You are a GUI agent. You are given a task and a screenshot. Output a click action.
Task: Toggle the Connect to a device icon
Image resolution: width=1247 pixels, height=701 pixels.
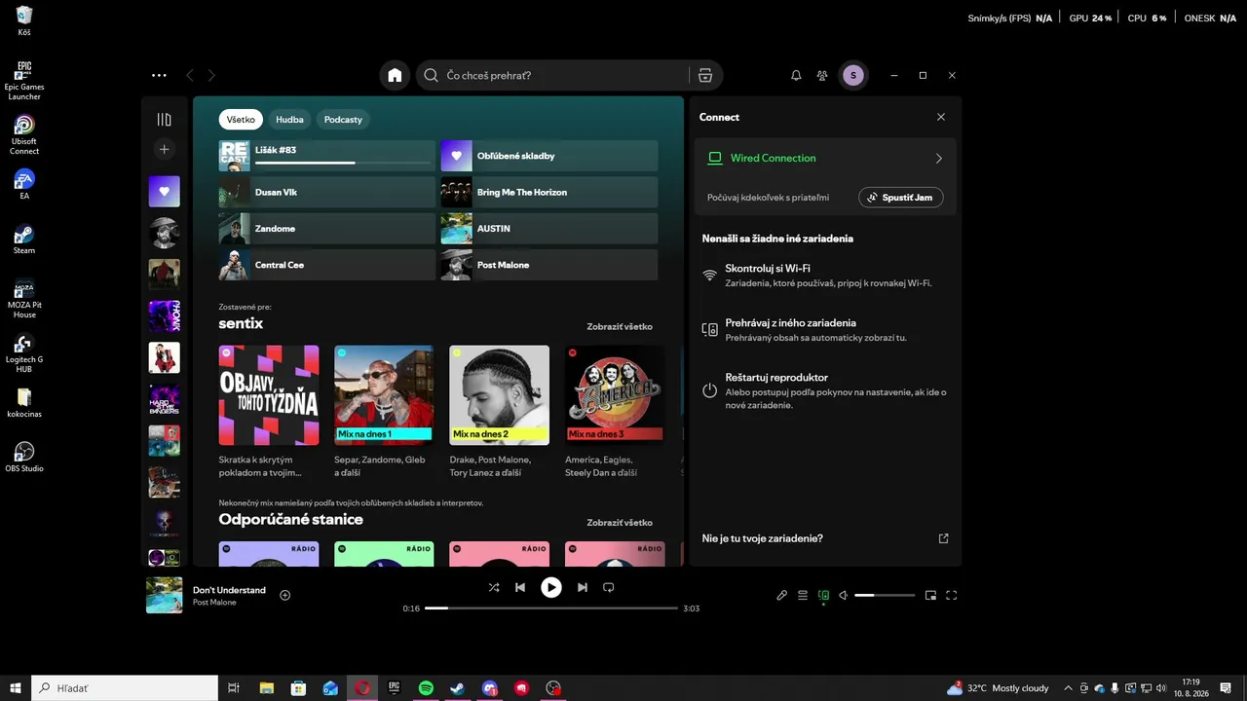pyautogui.click(x=823, y=595)
